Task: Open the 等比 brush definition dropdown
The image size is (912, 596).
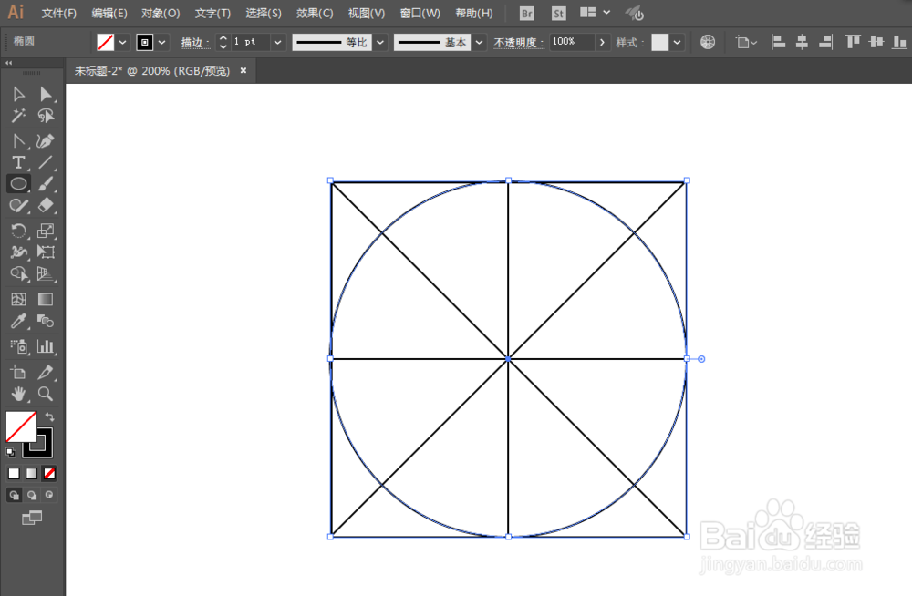Action: point(380,41)
